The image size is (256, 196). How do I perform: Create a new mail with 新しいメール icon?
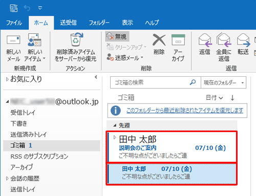[x=13, y=40]
